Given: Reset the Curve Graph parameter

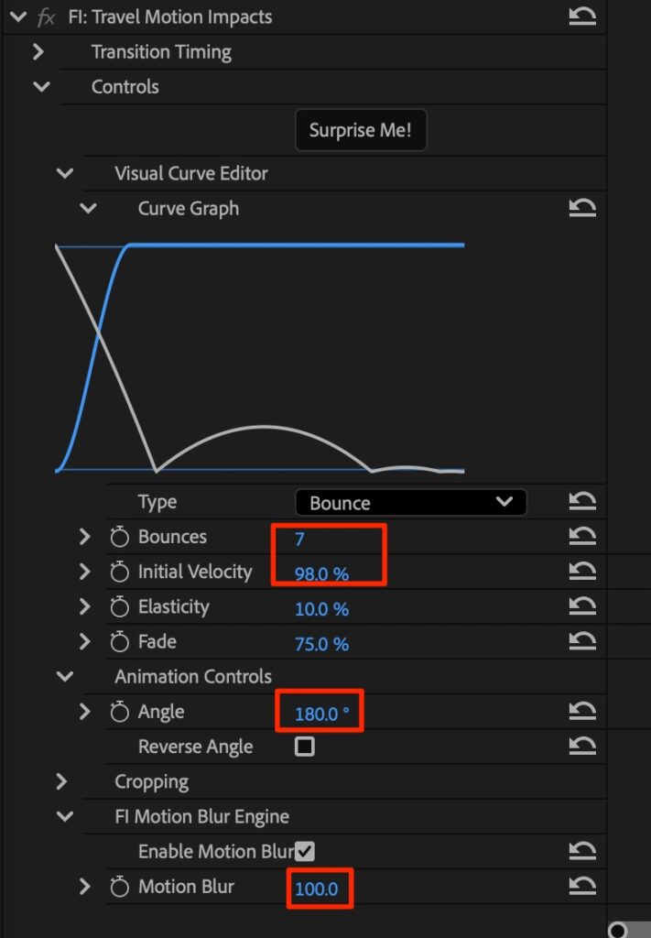Looking at the screenshot, I should click(582, 209).
